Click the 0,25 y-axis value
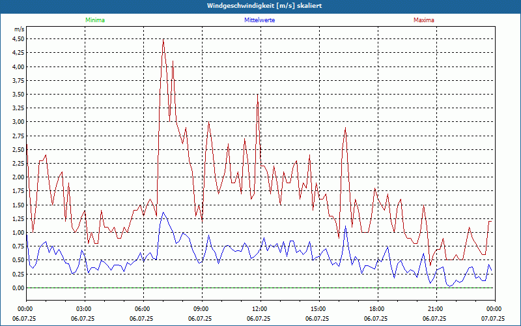This screenshot has width=521, height=326. coord(19,274)
